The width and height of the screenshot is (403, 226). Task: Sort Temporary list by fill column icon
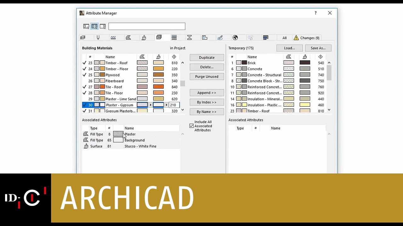289,57
